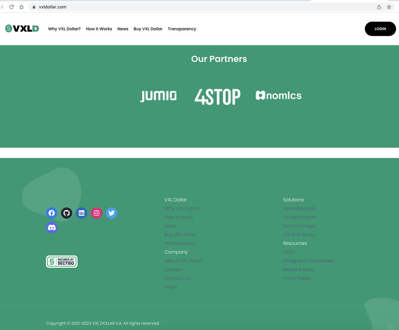Open Integration Guidelines footer link

[x=308, y=261]
